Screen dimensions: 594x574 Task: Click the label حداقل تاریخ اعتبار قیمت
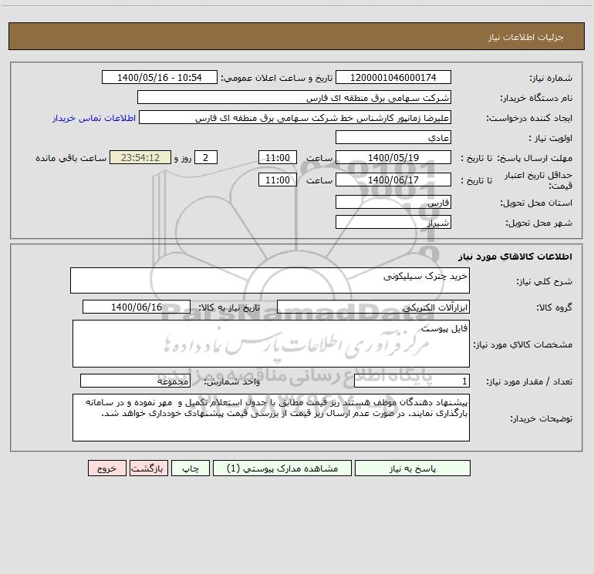point(538,180)
